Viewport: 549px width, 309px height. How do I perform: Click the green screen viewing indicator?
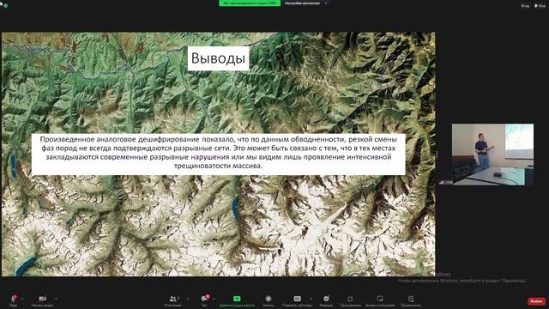click(250, 3)
